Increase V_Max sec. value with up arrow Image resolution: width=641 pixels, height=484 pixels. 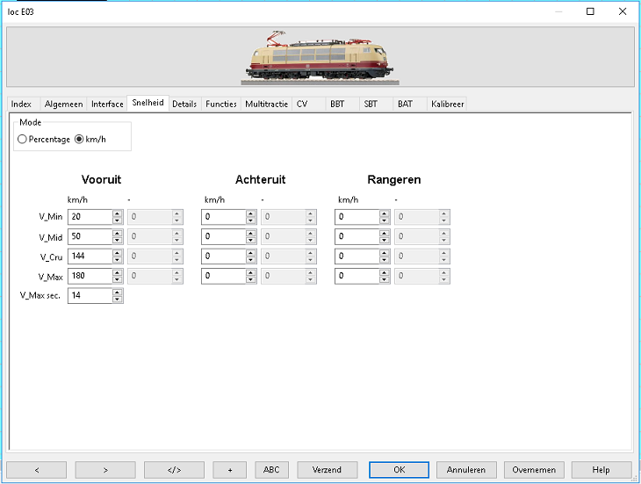coord(118,293)
